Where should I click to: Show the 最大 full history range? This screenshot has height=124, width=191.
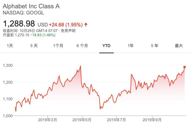coord(179,46)
